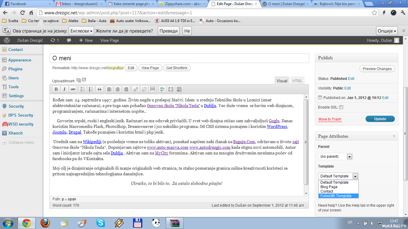The width and height of the screenshot is (408, 229).
Task: Switch to the Gmail Inbox browser tab
Action: click(79, 4)
